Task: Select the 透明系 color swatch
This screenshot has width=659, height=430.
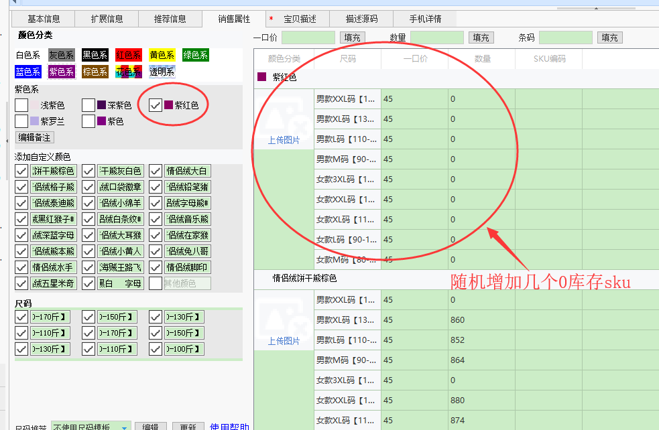Action: coord(162,71)
